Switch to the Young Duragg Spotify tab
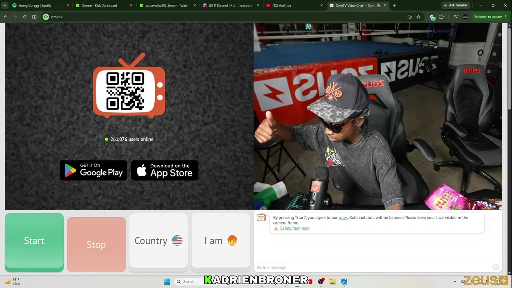Image resolution: width=512 pixels, height=288 pixels. 40,6
